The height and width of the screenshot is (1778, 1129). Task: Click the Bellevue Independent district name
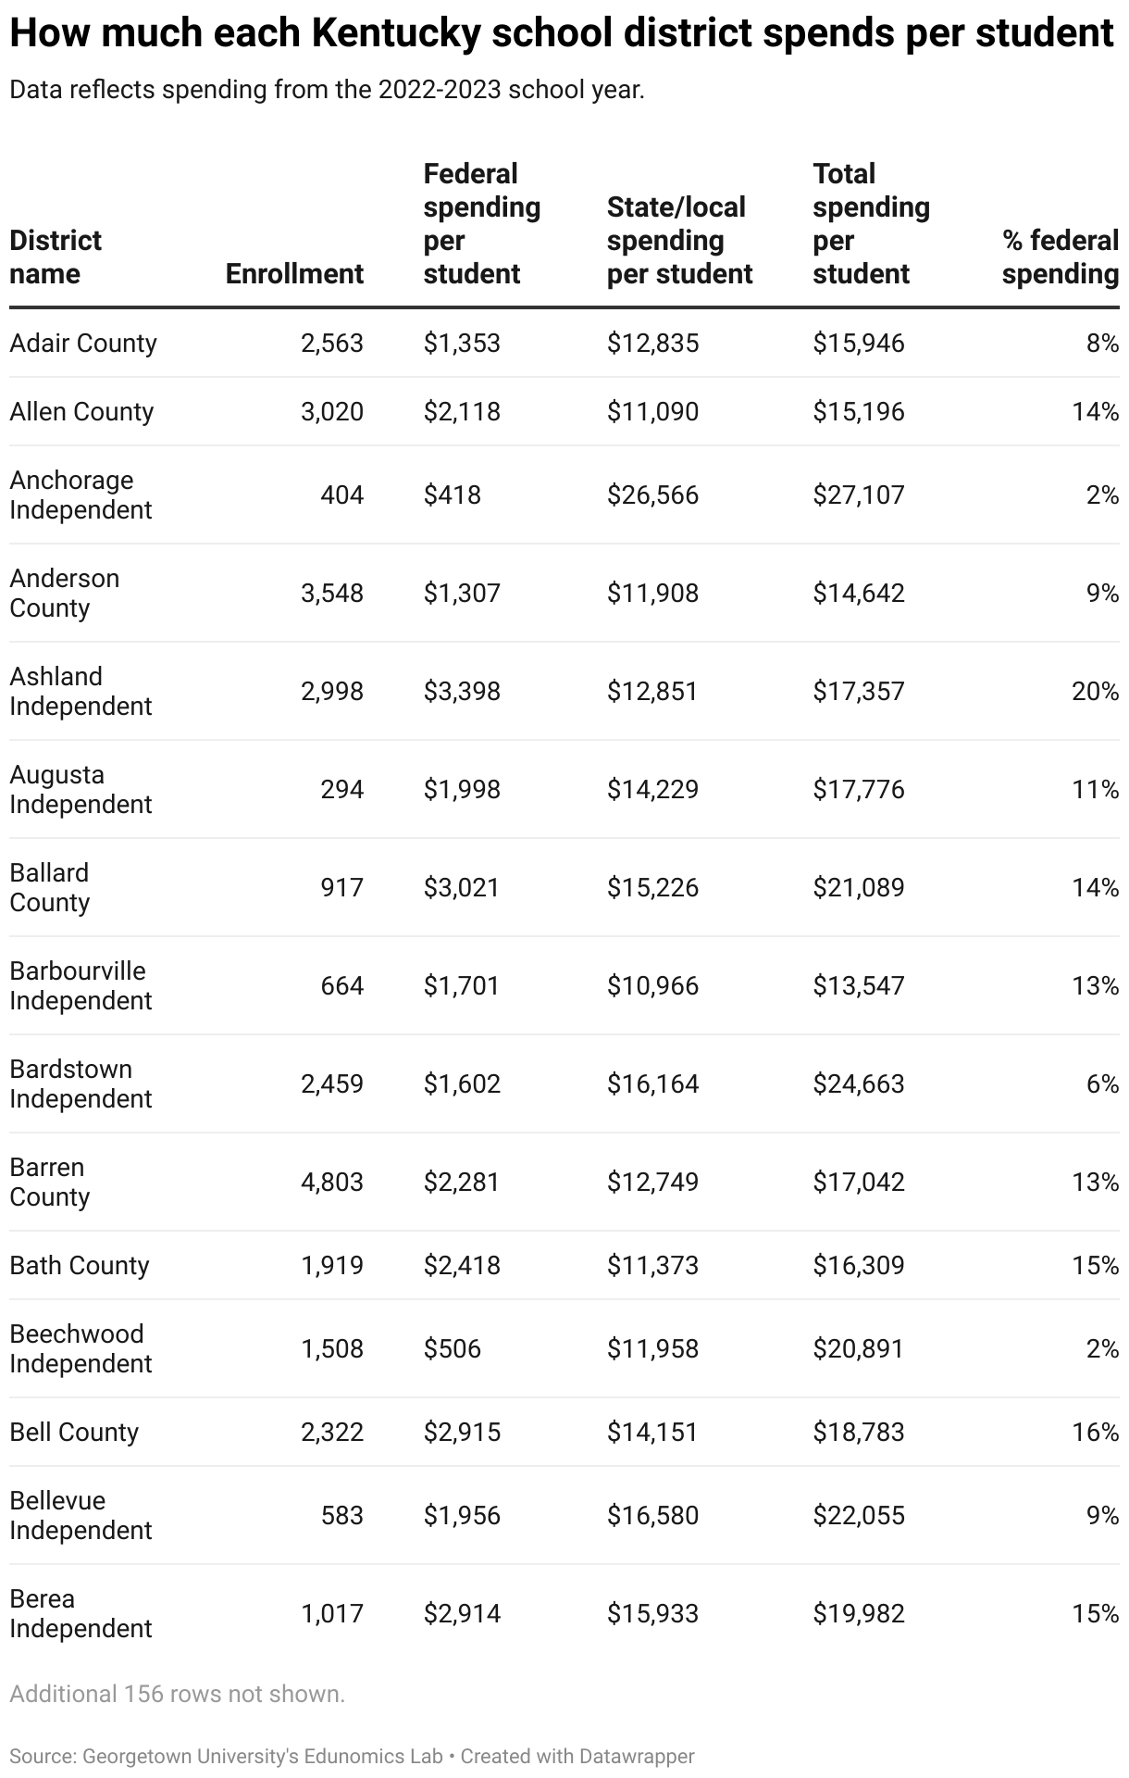(81, 1515)
